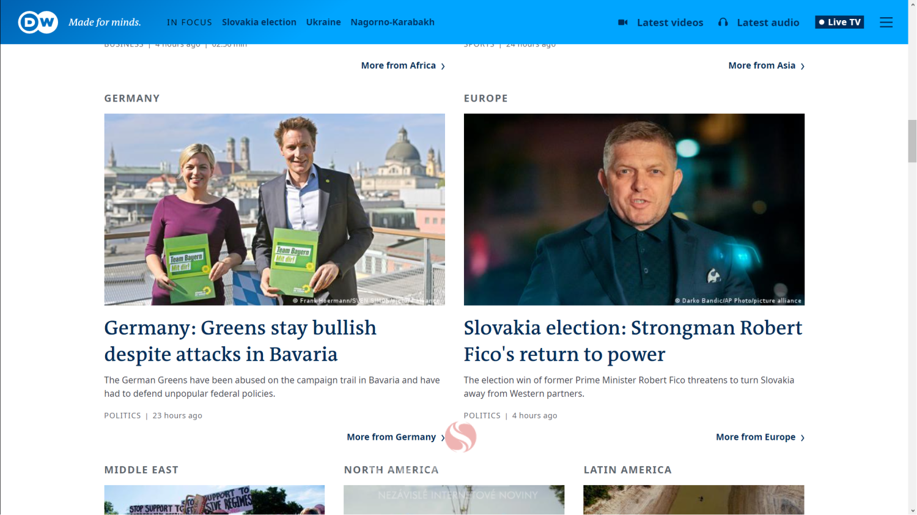Click the page vertical scrollbar thumb
The image size is (917, 515).
[912, 141]
